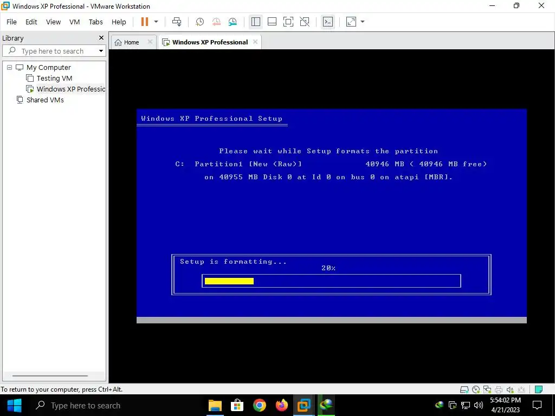Viewport: 555px width, 416px height.
Task: Click the VMware tray icon
Action: pos(453,405)
